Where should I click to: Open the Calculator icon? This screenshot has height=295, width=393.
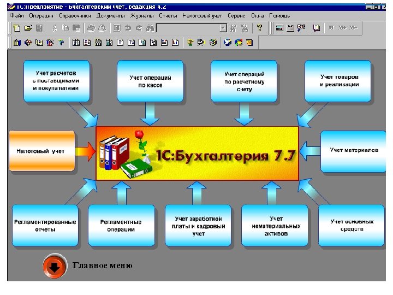(279, 28)
